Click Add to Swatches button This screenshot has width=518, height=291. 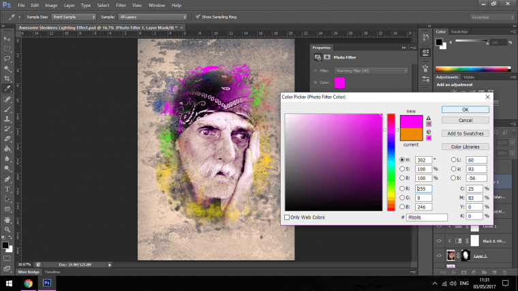click(x=465, y=134)
